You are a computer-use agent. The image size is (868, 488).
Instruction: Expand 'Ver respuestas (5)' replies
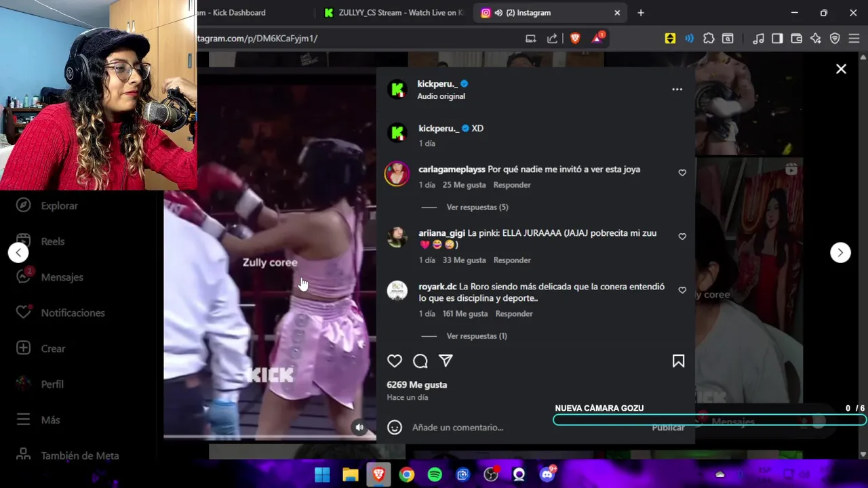point(477,207)
